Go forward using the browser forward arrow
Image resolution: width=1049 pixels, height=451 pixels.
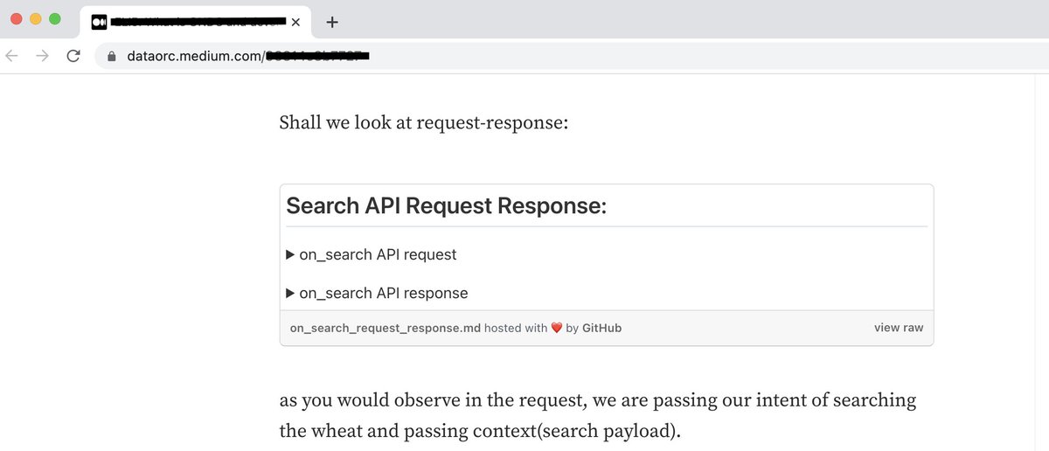42,56
